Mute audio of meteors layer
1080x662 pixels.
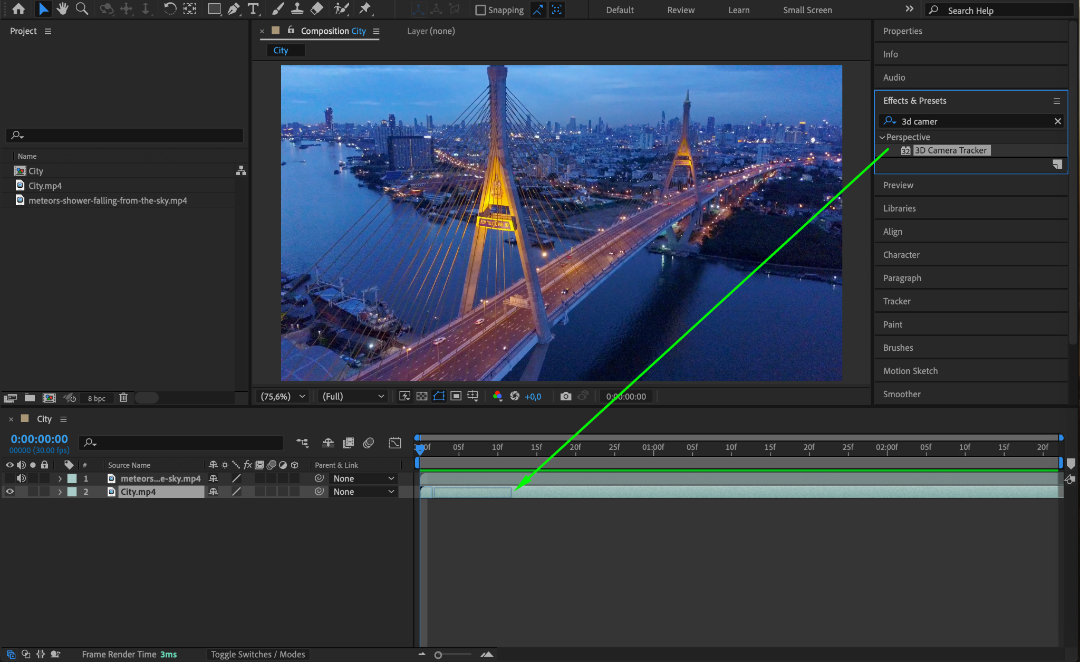pyautogui.click(x=21, y=478)
